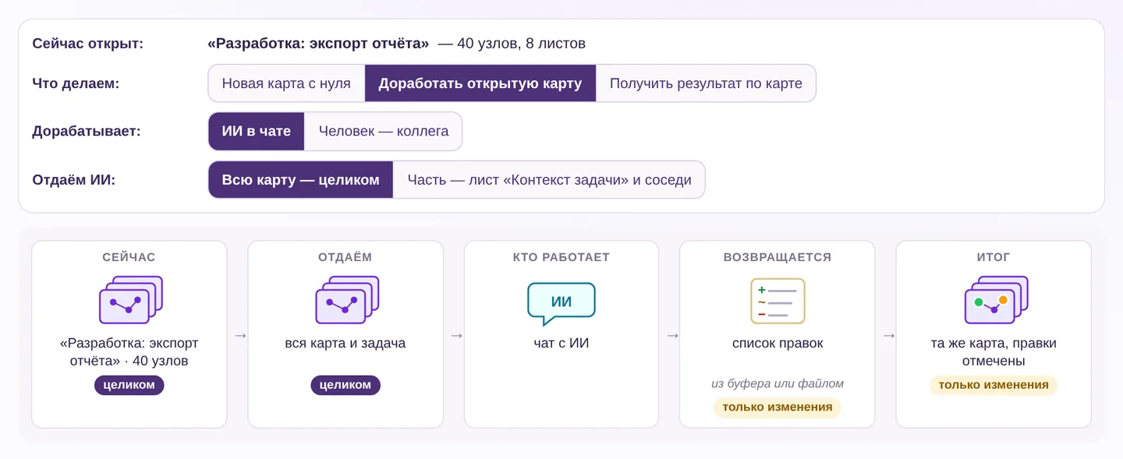
Task: Click the «список правок» caption
Action: (x=778, y=343)
